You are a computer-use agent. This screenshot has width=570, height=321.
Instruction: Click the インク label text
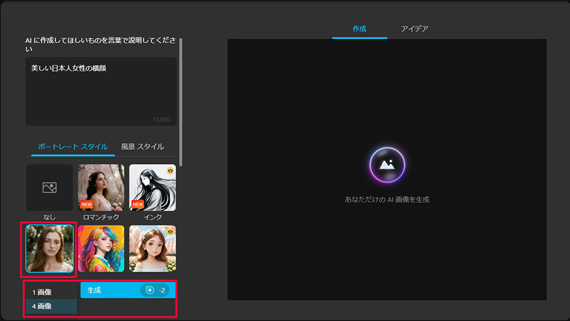click(153, 217)
